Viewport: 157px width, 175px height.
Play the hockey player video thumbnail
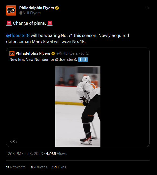(x=78, y=106)
